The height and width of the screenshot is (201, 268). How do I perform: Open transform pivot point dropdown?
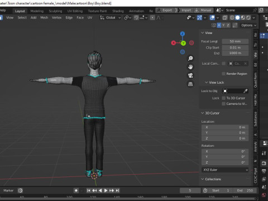pyautogui.click(x=128, y=18)
